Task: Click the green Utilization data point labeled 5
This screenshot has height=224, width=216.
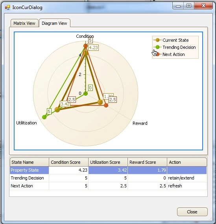Action: point(44,117)
